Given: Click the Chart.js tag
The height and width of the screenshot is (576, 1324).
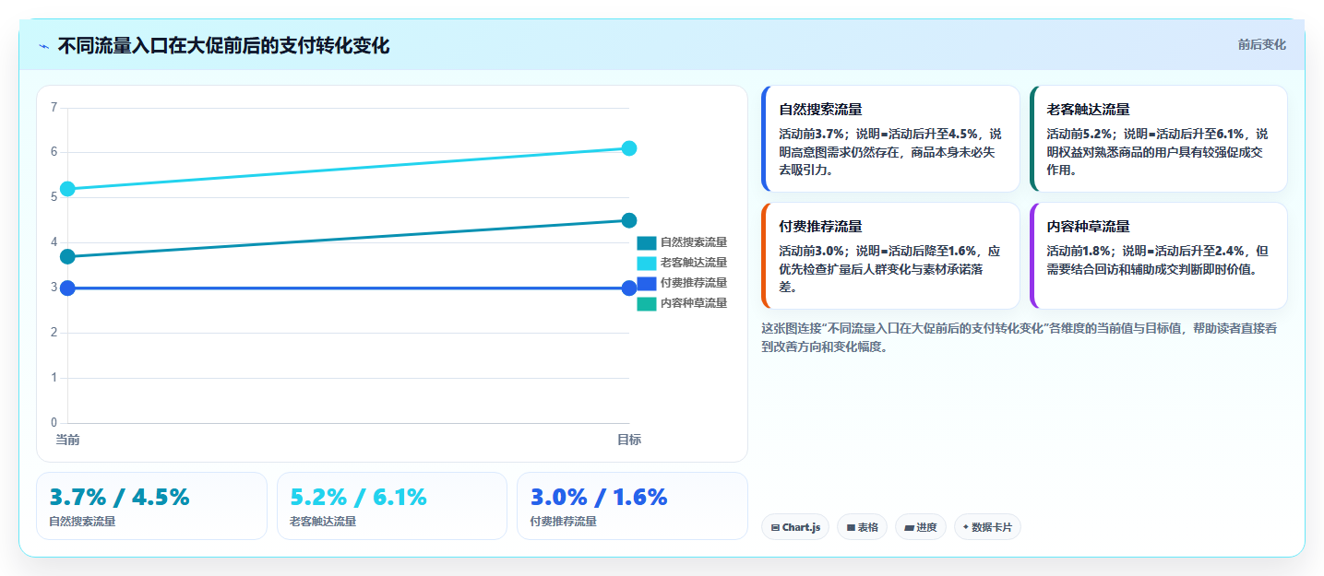Looking at the screenshot, I should [x=795, y=527].
